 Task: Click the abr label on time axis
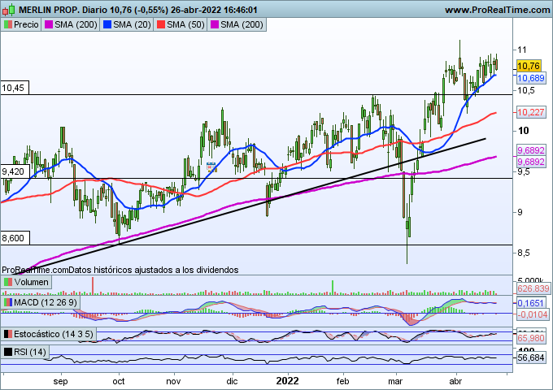[455, 381]
